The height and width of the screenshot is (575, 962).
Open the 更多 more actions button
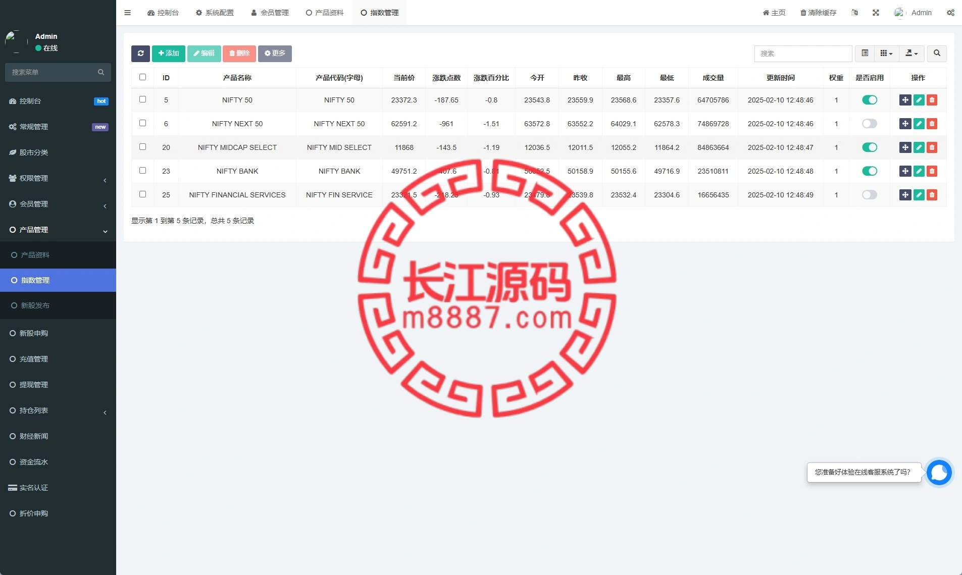275,54
